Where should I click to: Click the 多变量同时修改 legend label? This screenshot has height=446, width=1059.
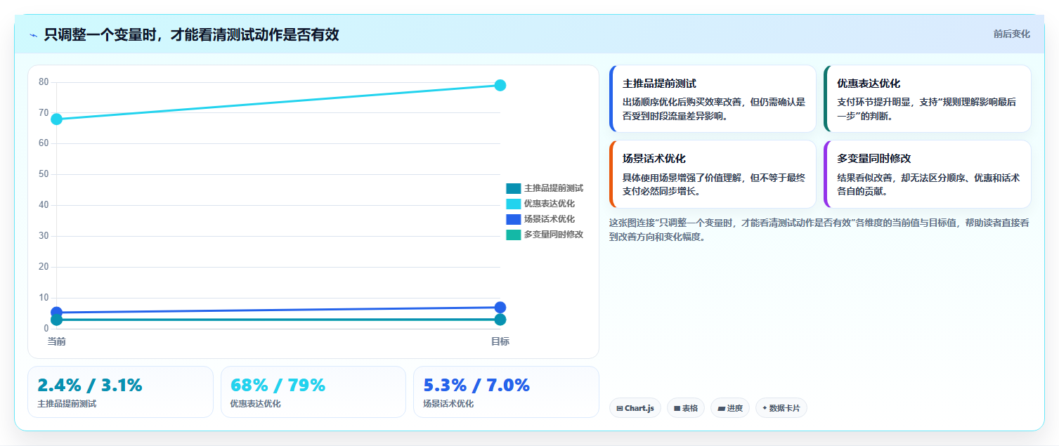553,235
